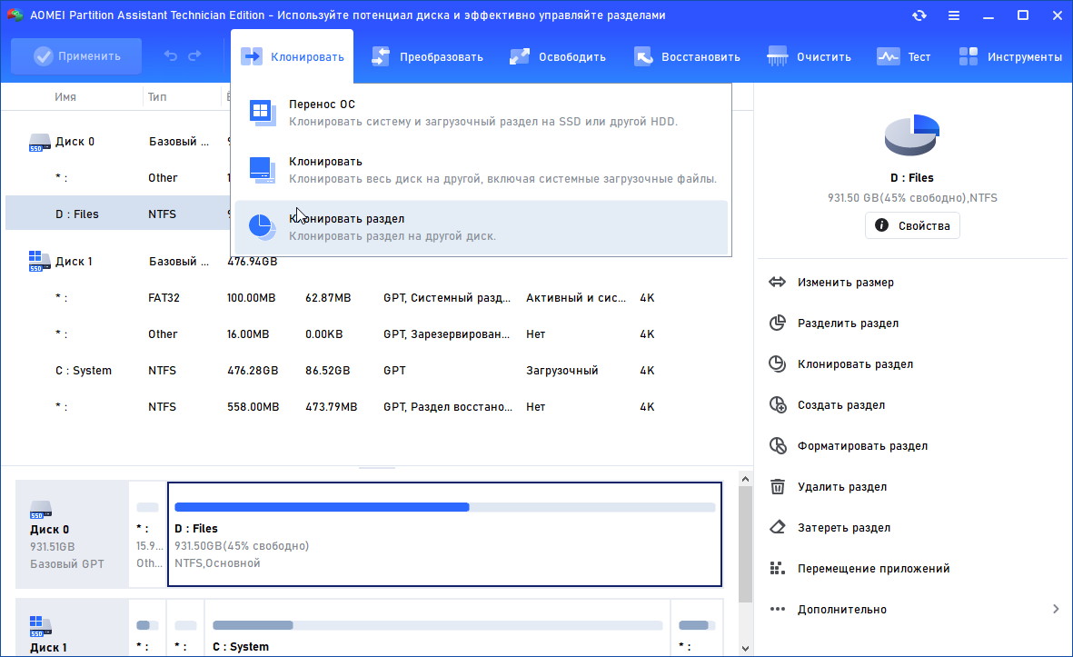Open the hamburger menu in title bar
The image size is (1073, 657).
[x=953, y=15]
